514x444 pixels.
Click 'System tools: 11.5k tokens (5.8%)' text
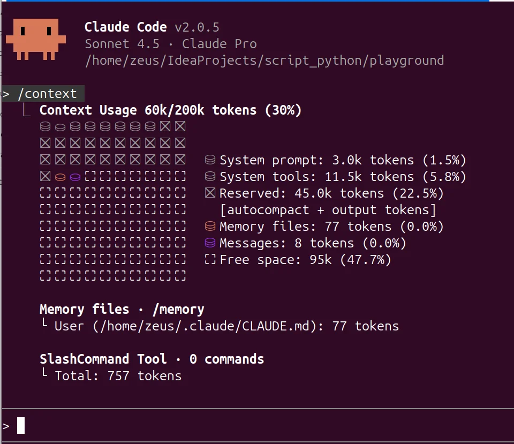click(343, 177)
